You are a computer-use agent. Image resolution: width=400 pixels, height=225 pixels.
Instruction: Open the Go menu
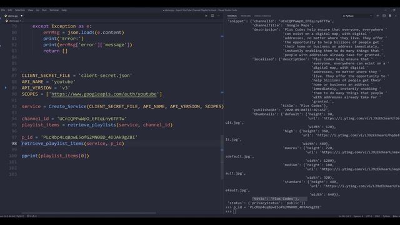click(37, 10)
